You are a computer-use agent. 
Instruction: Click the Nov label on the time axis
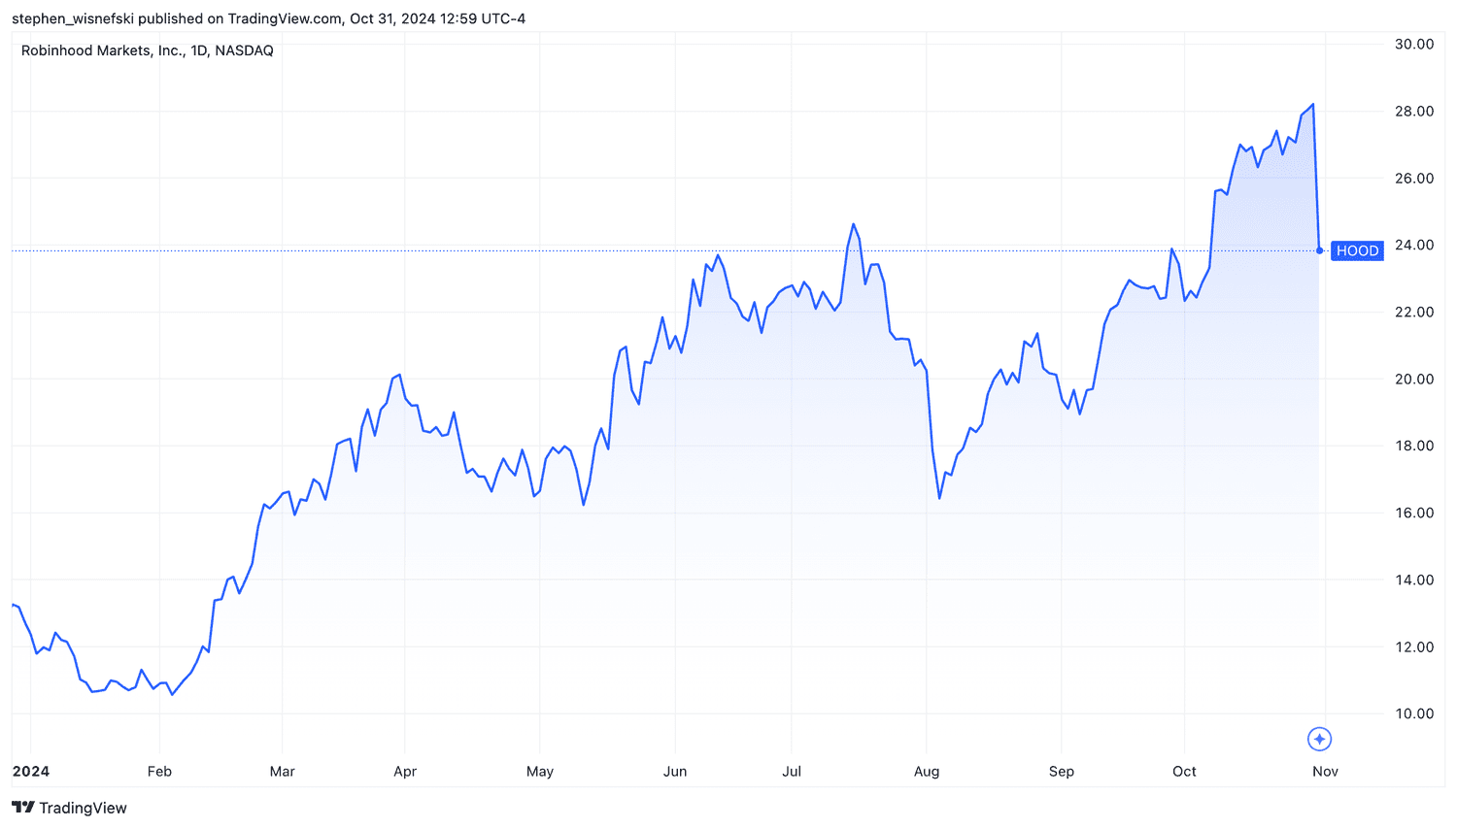point(1325,772)
